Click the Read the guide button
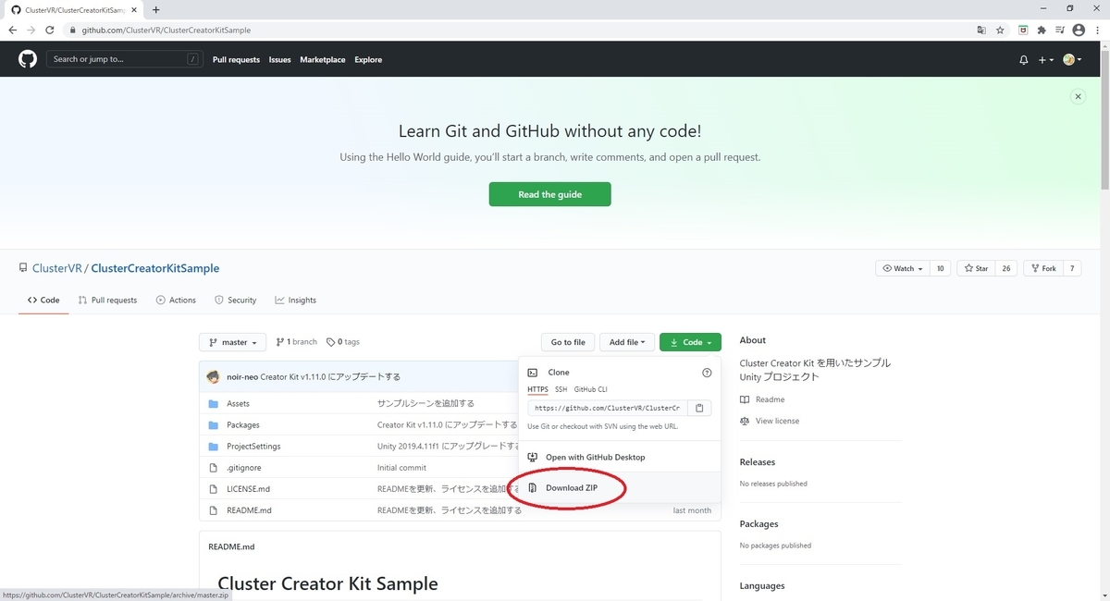 click(549, 194)
